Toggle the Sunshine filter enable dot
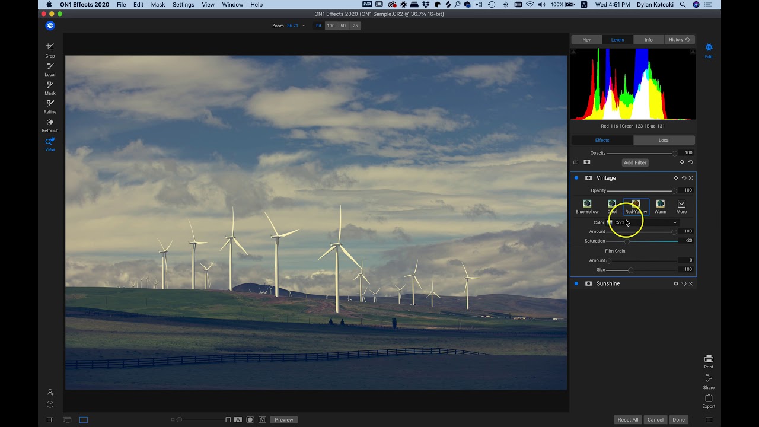This screenshot has height=427, width=759. coord(576,283)
